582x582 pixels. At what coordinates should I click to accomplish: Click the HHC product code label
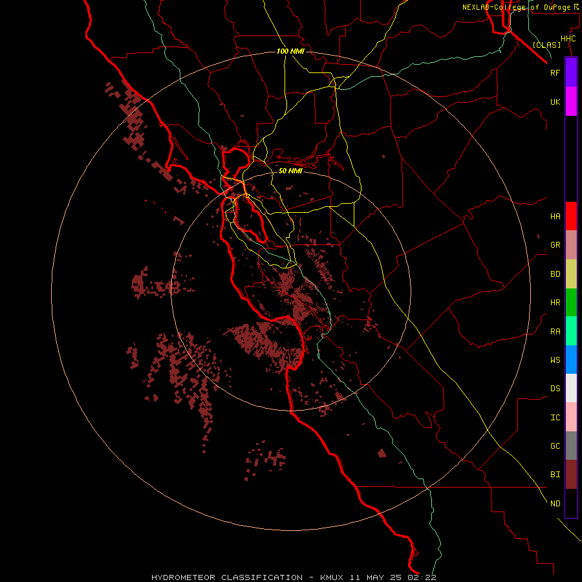click(x=568, y=39)
